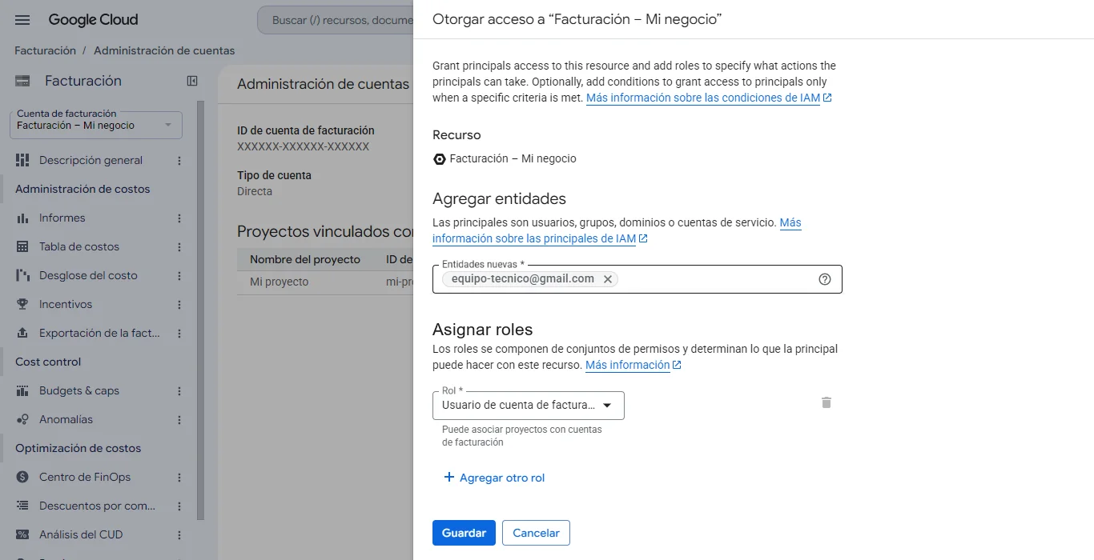Click the XXXXXX-XXXXXX-XXXXXX billing ID text

click(x=303, y=146)
